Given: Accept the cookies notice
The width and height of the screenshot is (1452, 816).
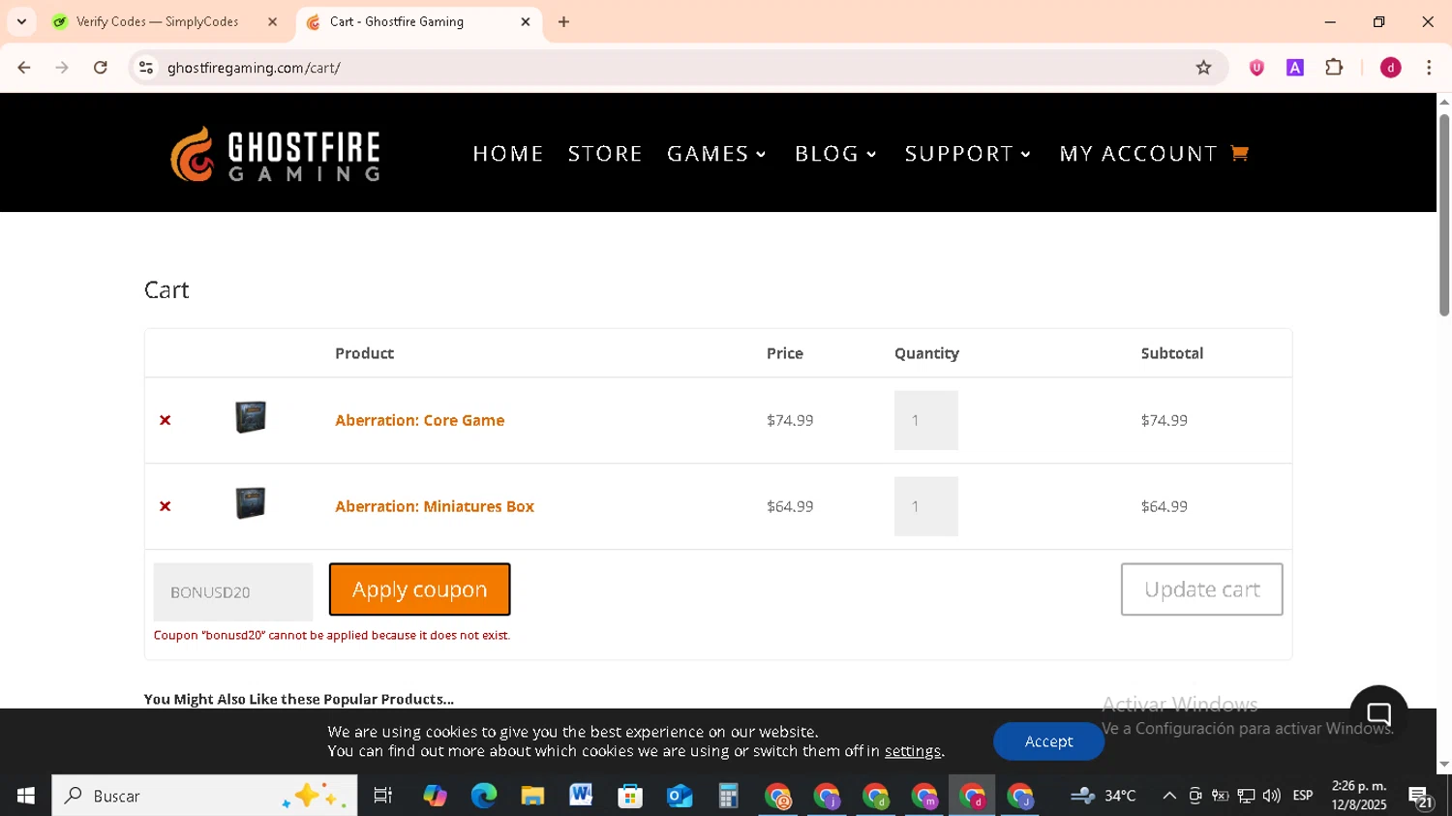Looking at the screenshot, I should [1048, 741].
